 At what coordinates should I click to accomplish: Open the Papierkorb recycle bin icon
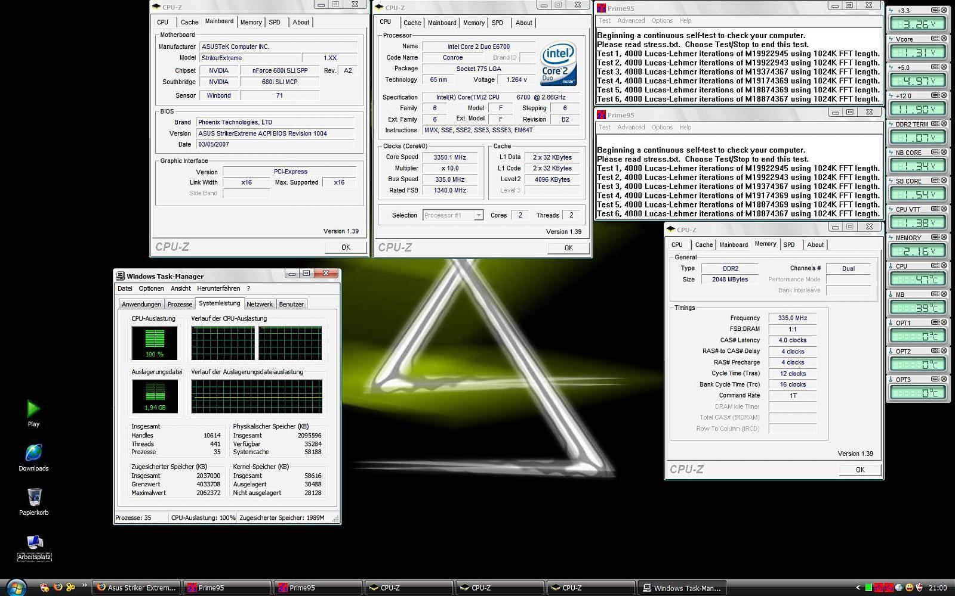click(33, 502)
